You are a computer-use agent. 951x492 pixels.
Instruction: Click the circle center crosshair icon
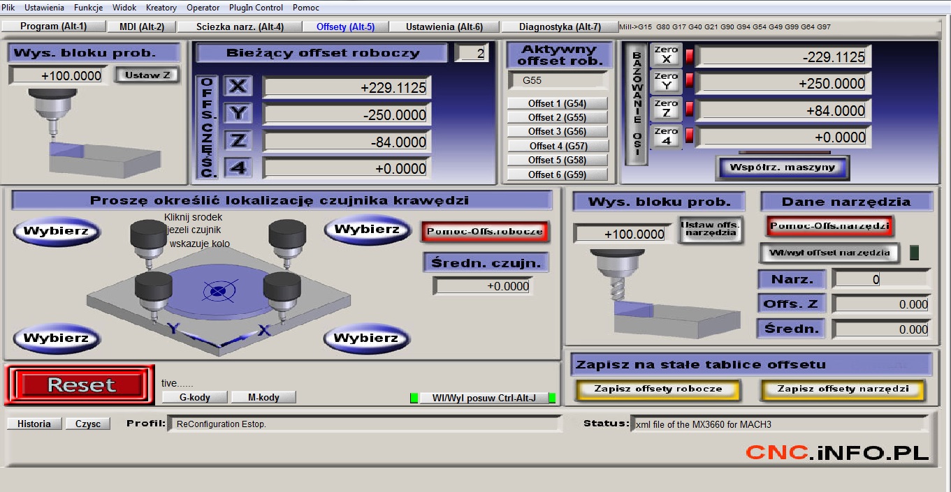pyautogui.click(x=219, y=290)
